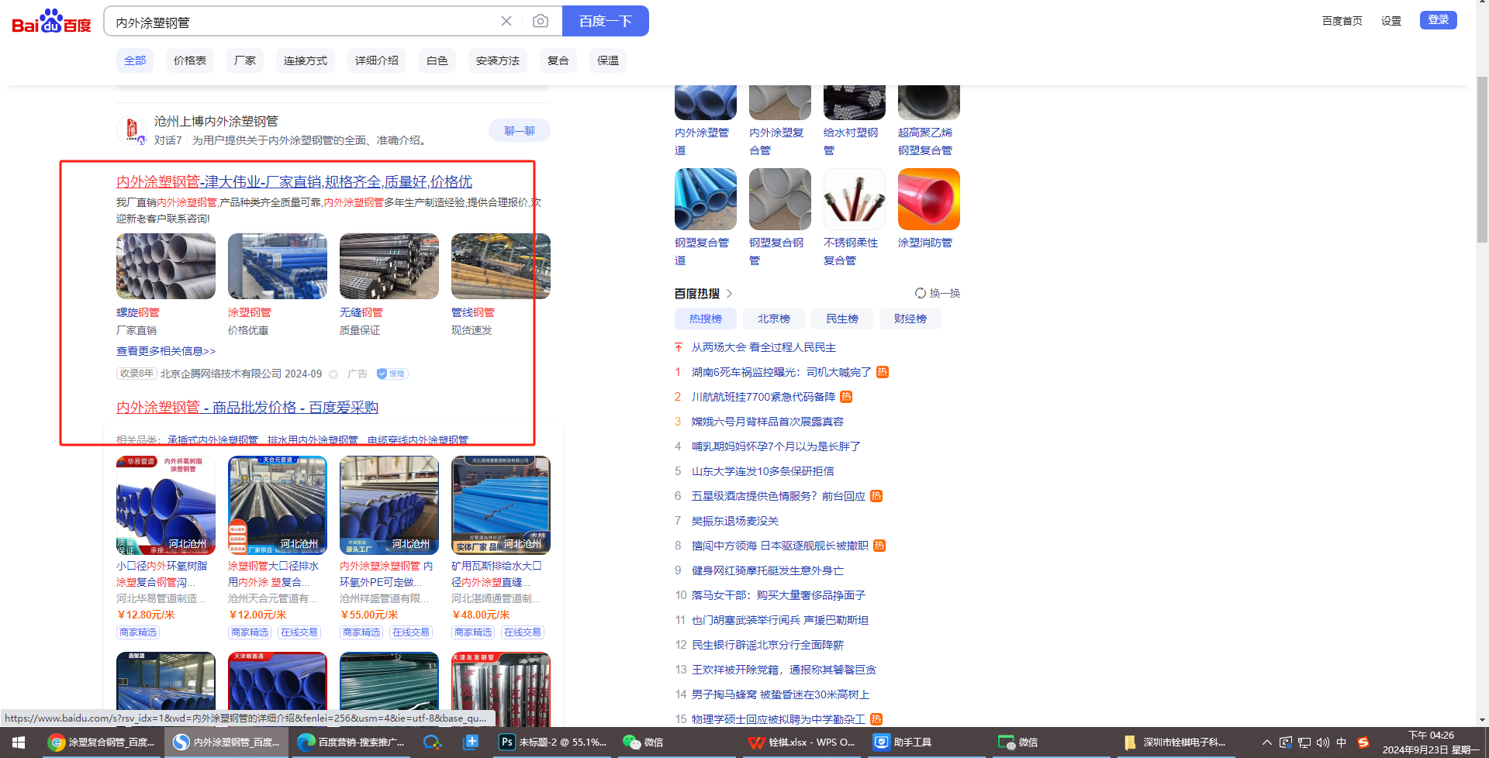
Task: Toggle the 中 input language indicator
Action: (x=1342, y=742)
